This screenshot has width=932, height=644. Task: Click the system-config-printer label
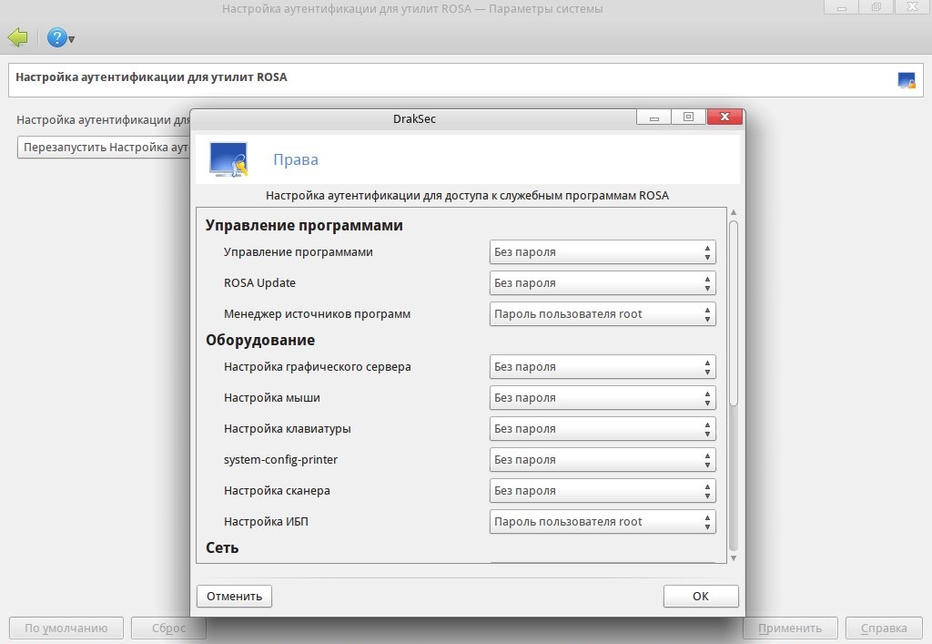pyautogui.click(x=280, y=460)
